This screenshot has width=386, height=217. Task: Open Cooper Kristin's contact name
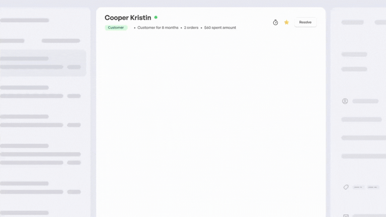point(128,18)
